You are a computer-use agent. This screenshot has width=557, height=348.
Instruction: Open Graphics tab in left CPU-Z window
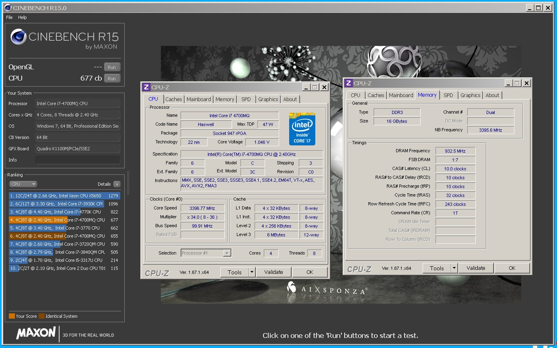tap(268, 99)
